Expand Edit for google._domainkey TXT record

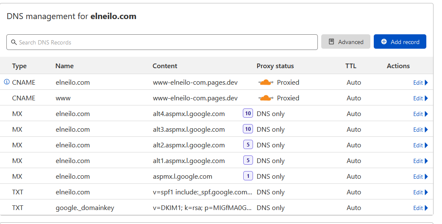(x=420, y=208)
